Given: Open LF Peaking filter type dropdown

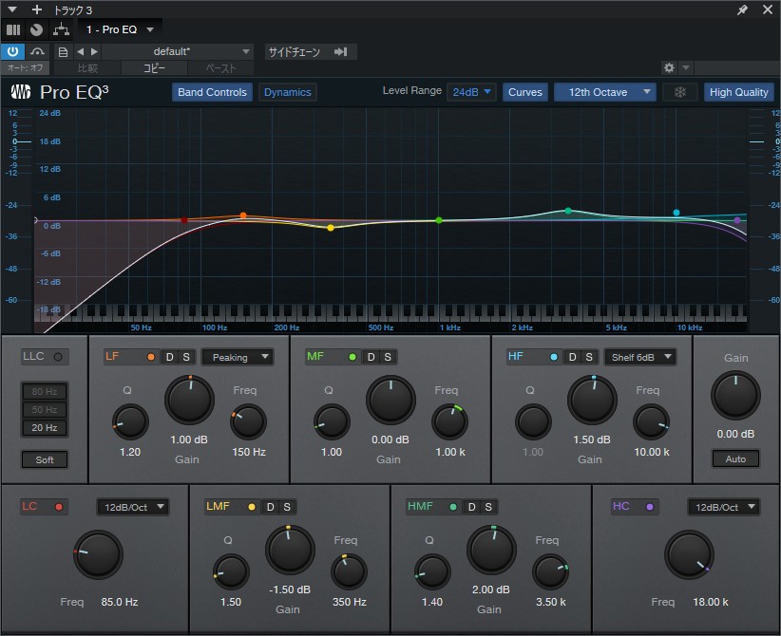Looking at the screenshot, I should [x=238, y=357].
